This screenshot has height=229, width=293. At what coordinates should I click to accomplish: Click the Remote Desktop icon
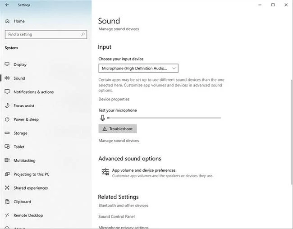click(x=7, y=215)
